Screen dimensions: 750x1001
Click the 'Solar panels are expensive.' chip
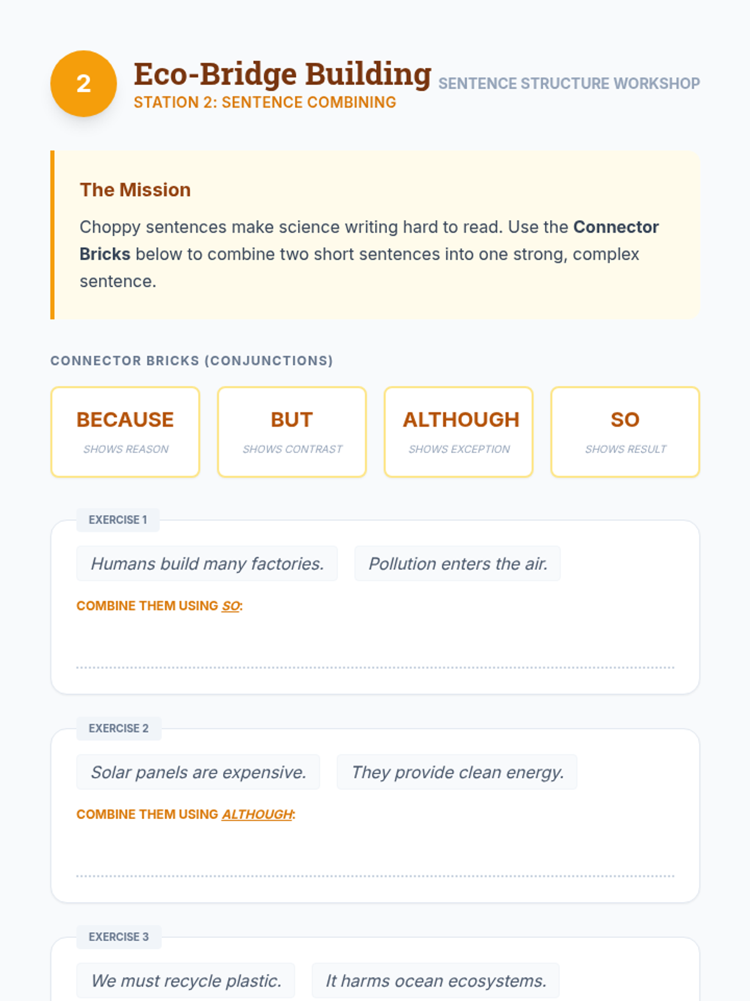[x=198, y=772]
